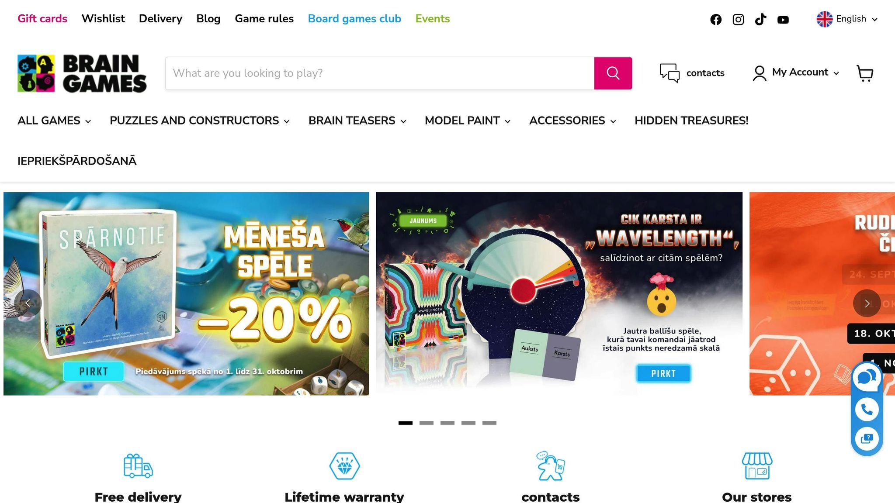Focus the game search input field

(380, 73)
